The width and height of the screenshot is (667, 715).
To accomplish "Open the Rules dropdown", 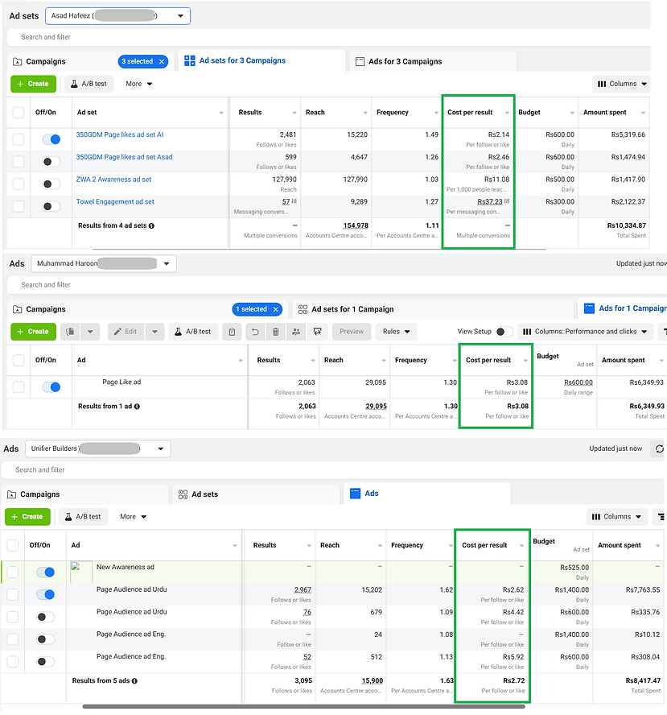I will 396,332.
